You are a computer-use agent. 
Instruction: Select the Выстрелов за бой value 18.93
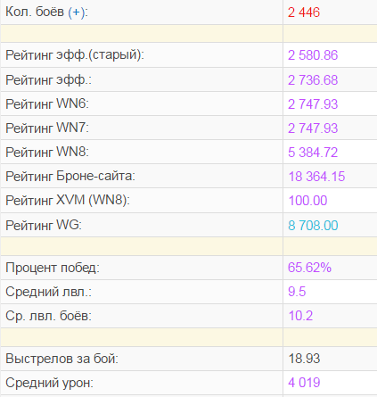(x=304, y=359)
